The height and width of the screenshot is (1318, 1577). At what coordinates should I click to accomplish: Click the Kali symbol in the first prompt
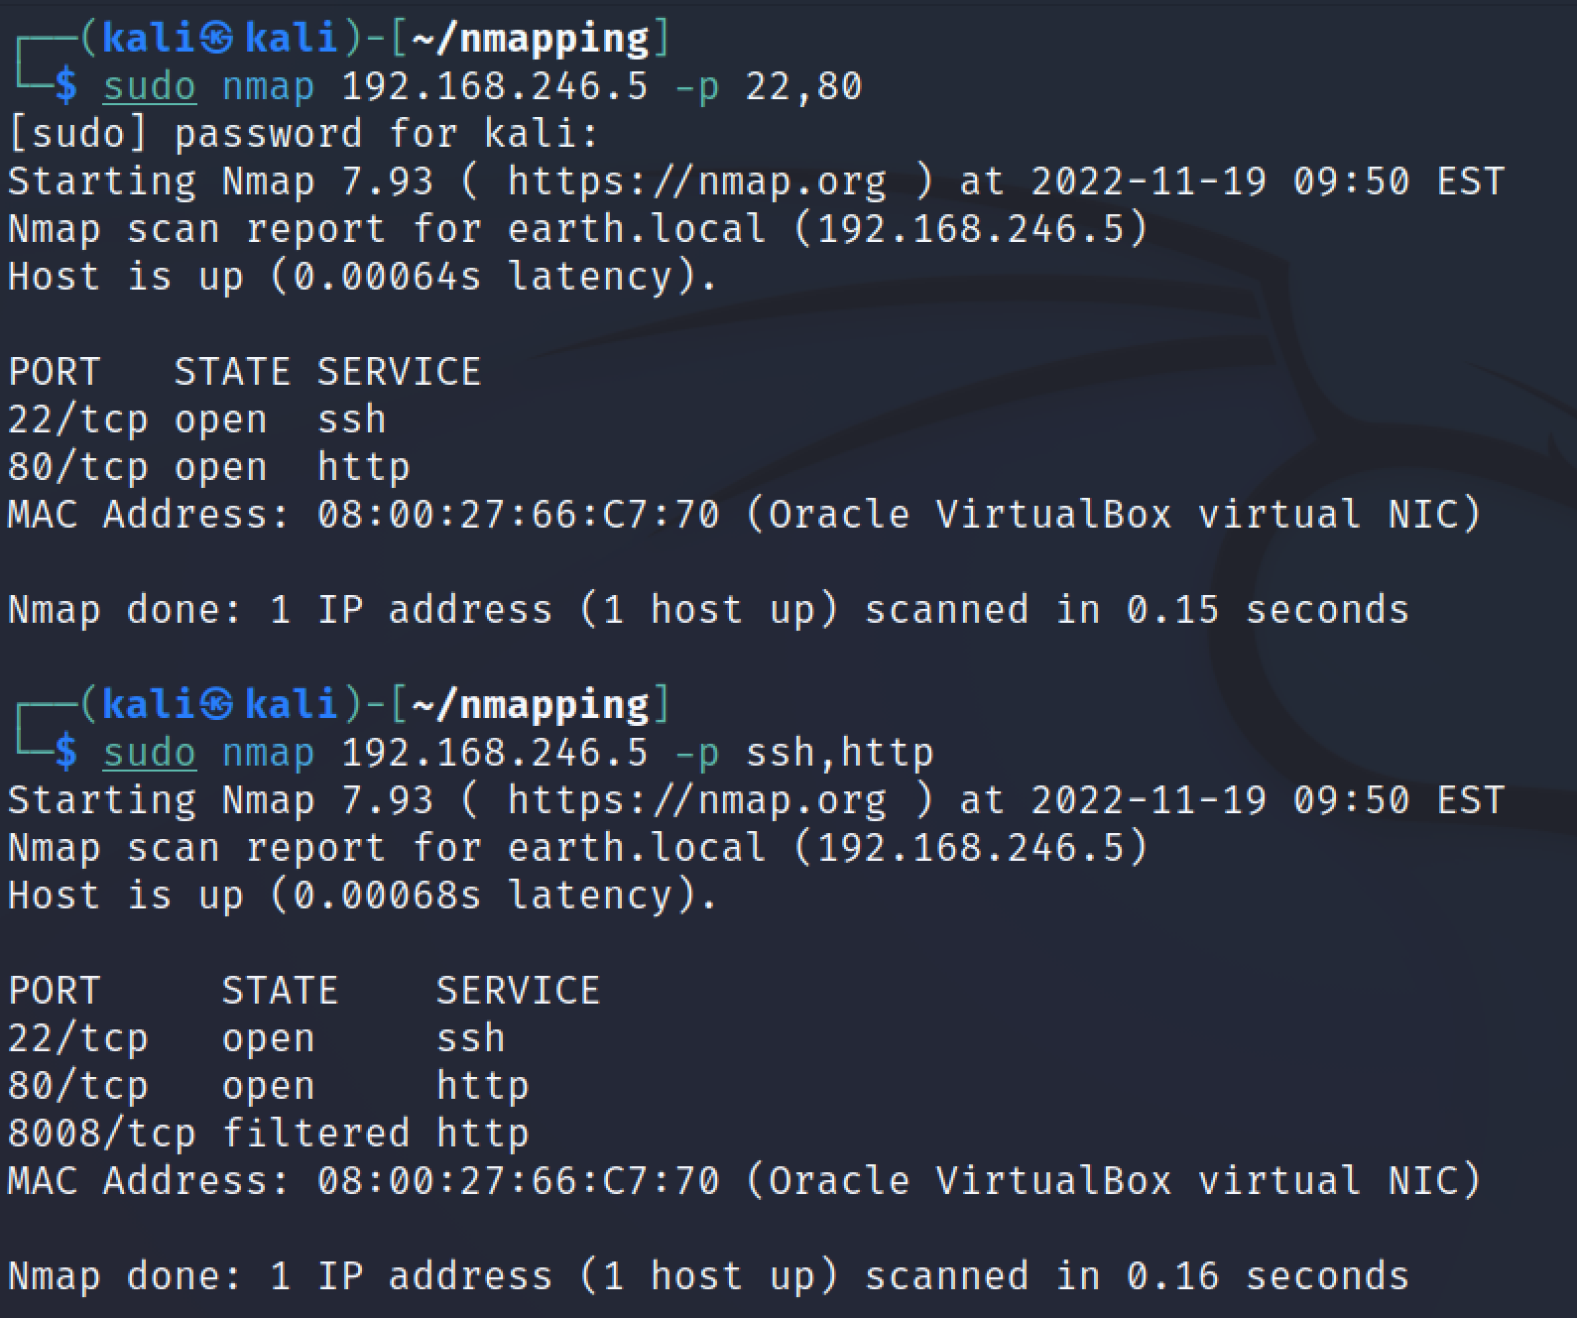(x=217, y=39)
